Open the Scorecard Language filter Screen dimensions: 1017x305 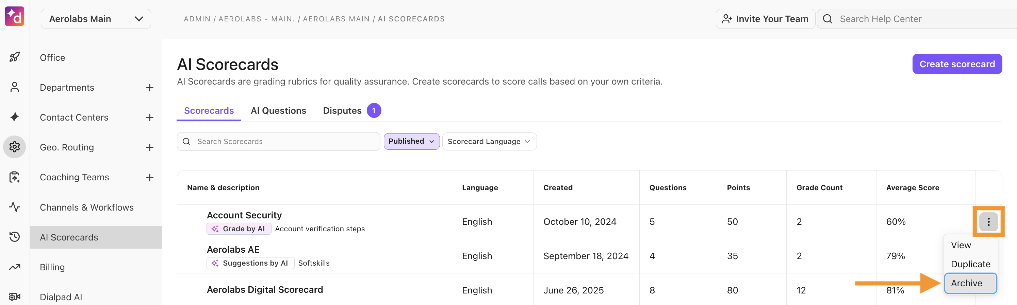tap(489, 142)
